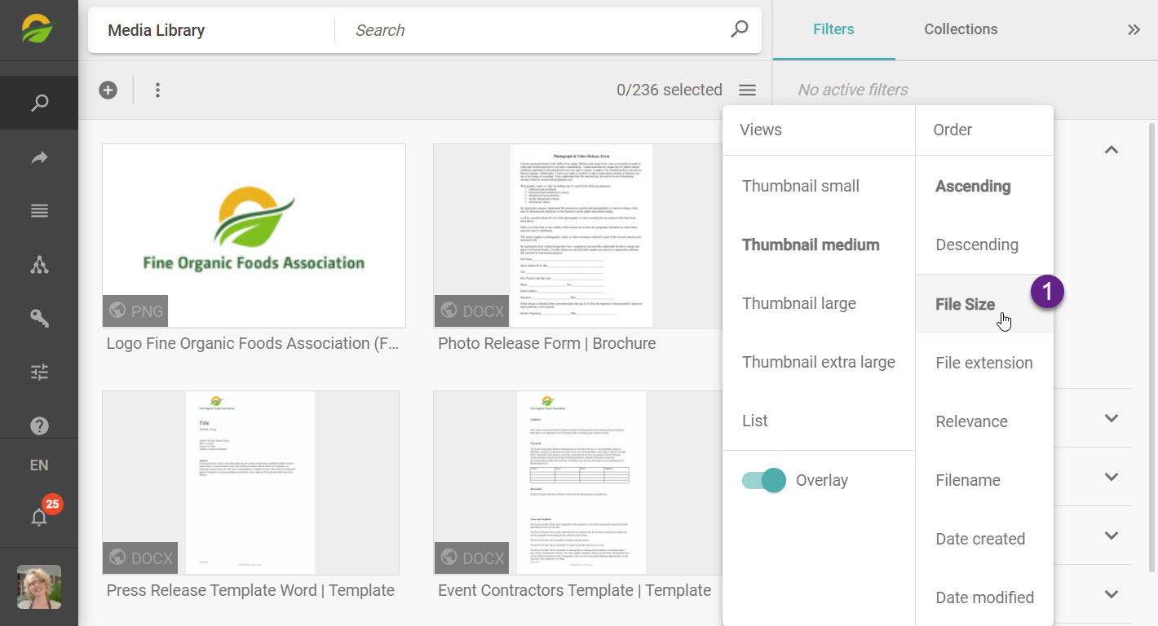Close the view options hamburger menu
1158x626 pixels.
(747, 90)
